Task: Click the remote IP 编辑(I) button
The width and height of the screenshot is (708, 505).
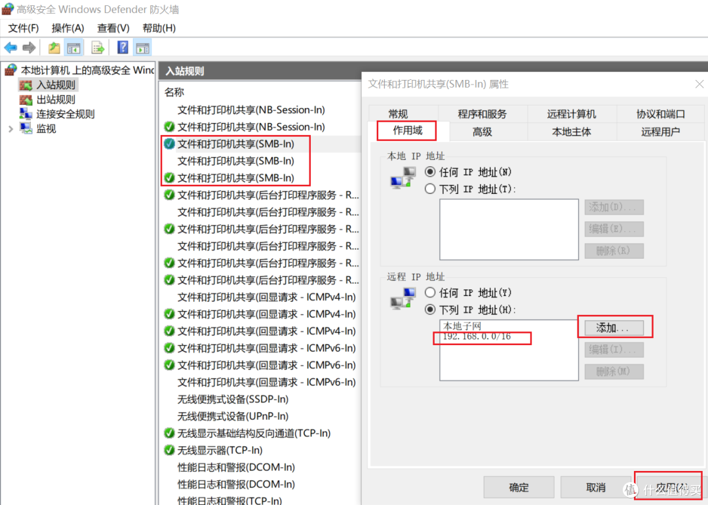Action: [x=614, y=349]
